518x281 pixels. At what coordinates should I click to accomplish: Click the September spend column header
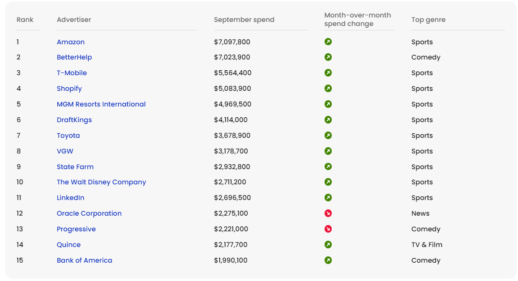click(244, 20)
